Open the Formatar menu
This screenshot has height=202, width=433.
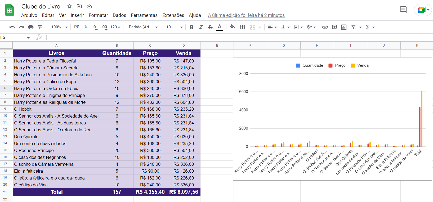point(98,15)
